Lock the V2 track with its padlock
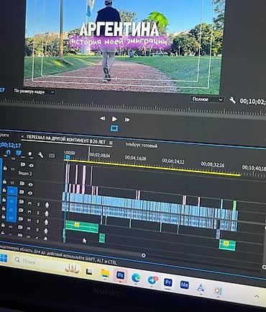 (4, 182)
